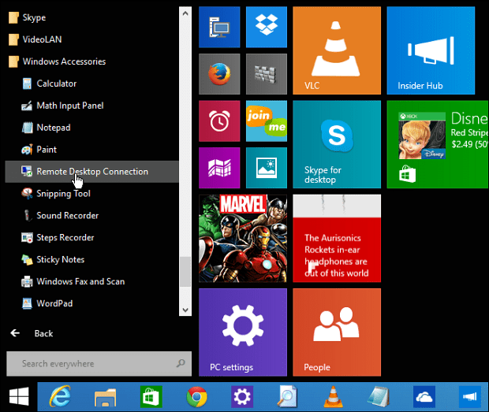Viewport: 489px width, 412px height.
Task: Open the VLC orange tile
Action: coord(337,50)
